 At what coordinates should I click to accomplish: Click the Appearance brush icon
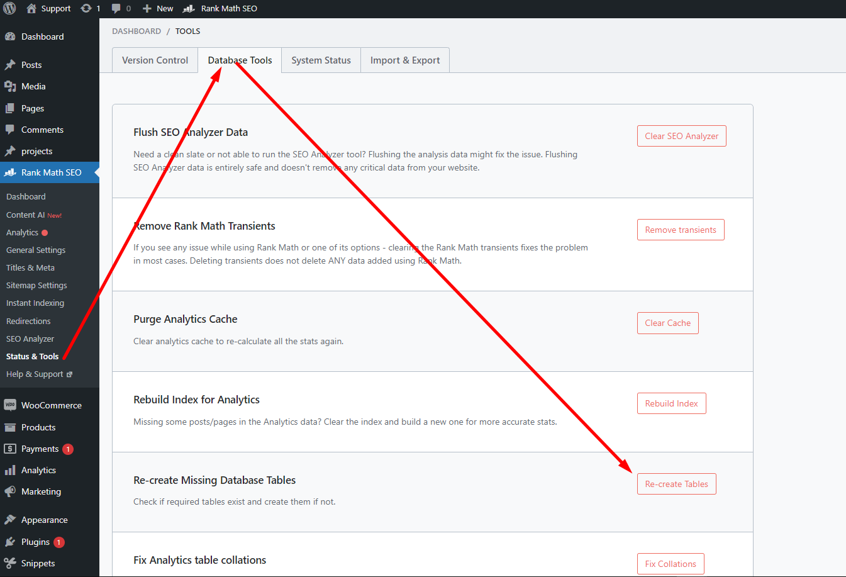coord(10,520)
